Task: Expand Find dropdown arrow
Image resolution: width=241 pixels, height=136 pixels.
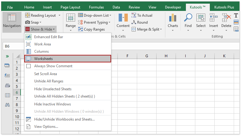Action: coord(188,31)
